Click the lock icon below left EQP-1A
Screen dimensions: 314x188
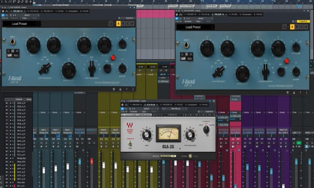click(120, 90)
